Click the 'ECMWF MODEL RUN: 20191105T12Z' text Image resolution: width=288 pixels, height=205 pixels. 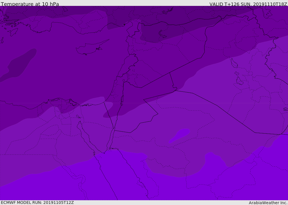pyautogui.click(x=37, y=202)
